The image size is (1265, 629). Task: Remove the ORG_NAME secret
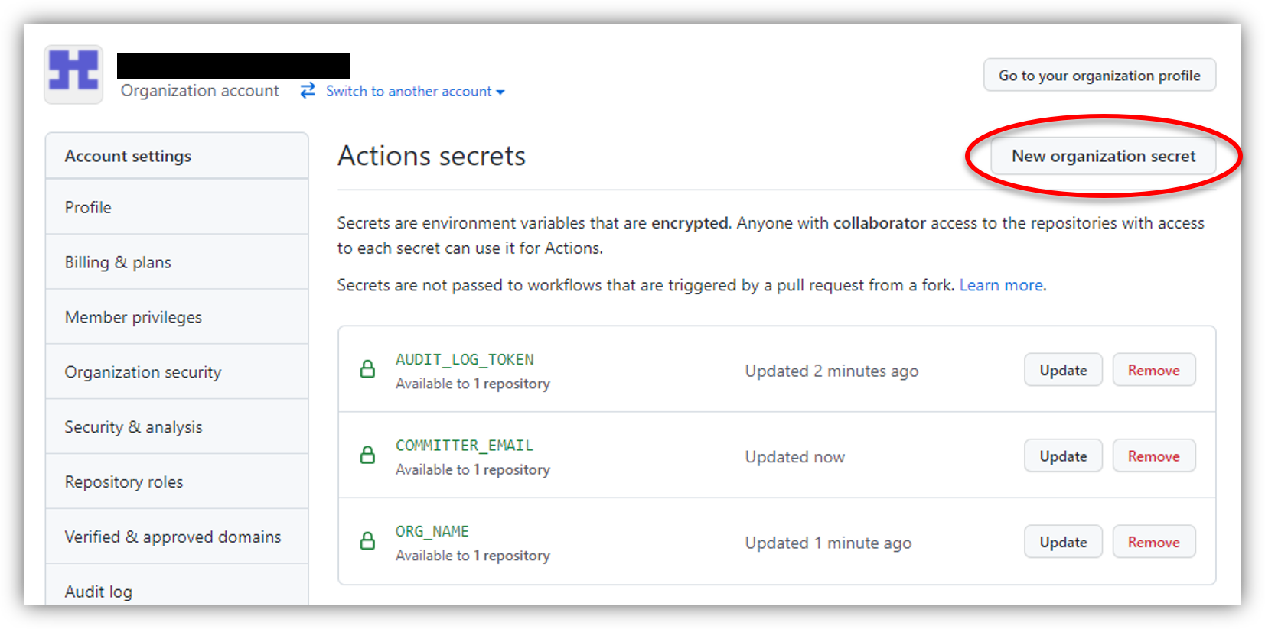click(x=1153, y=542)
